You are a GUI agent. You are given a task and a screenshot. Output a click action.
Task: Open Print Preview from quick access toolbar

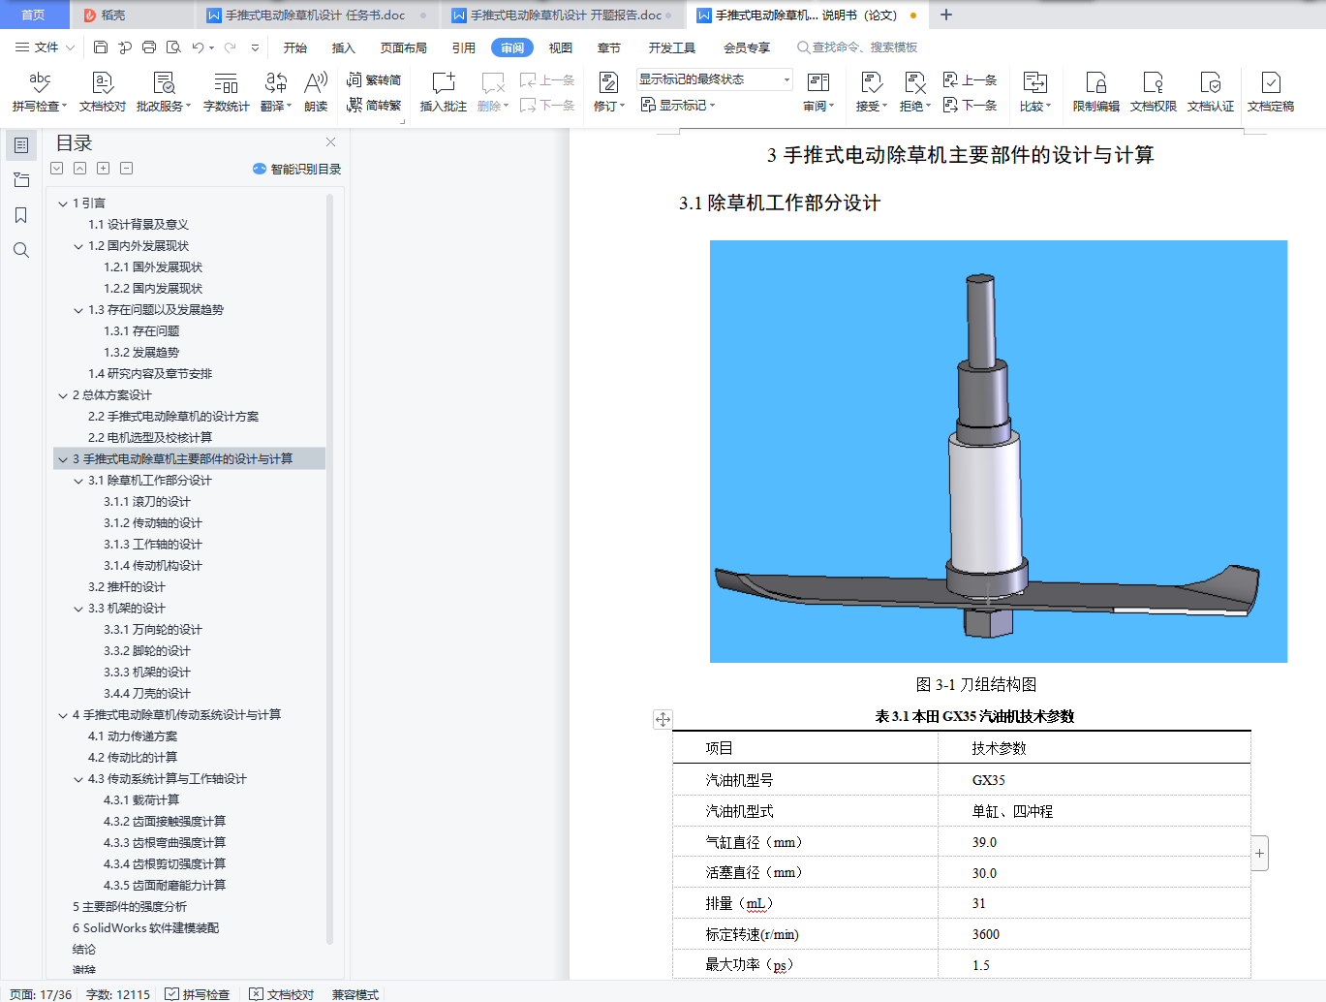(x=173, y=47)
